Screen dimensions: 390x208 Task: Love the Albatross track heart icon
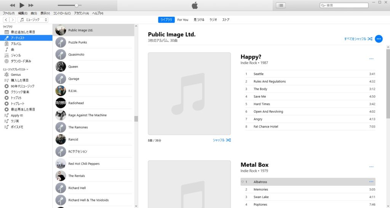[x=243, y=182]
